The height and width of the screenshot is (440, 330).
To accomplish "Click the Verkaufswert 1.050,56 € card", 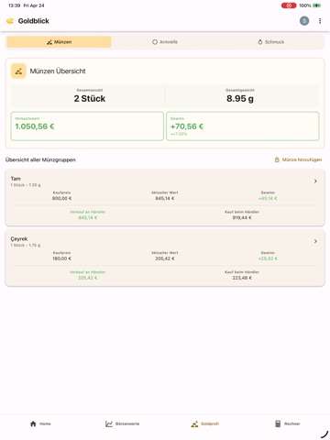I will [x=87, y=126].
